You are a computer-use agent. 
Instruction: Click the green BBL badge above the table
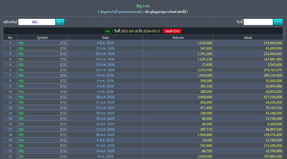coord(108,31)
